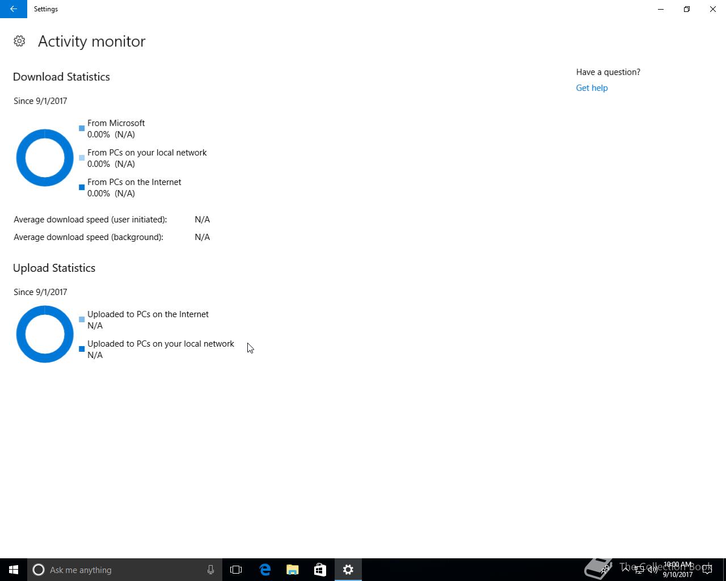
Task: Click Uploaded to PCs on your local network
Action: point(161,344)
